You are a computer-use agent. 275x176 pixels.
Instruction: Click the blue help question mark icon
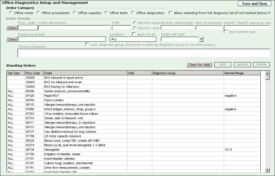(x=269, y=13)
